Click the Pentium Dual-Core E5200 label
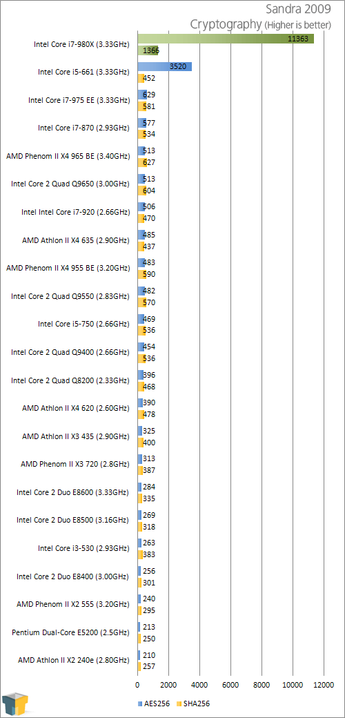The width and height of the screenshot is (345, 718). tap(71, 632)
